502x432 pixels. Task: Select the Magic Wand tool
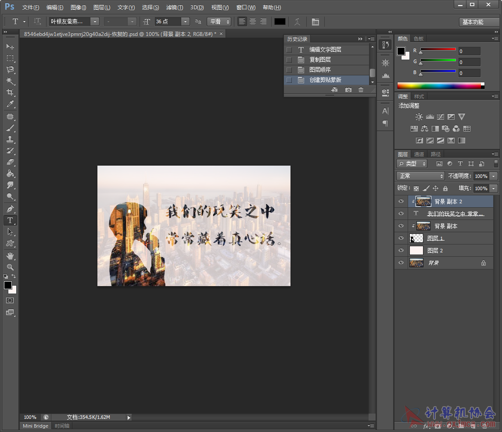(10, 81)
